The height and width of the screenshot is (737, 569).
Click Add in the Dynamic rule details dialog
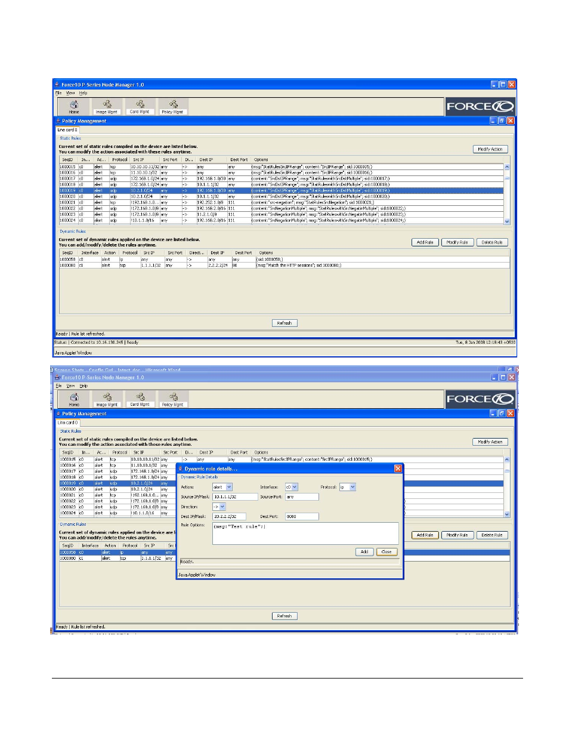(x=364, y=552)
